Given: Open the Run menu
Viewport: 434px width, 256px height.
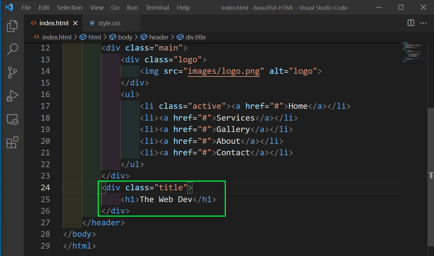Looking at the screenshot, I should click(x=132, y=7).
